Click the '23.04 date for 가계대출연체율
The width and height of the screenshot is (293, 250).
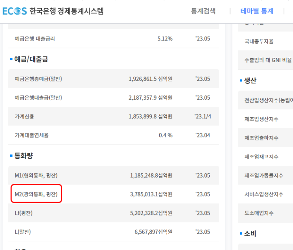coord(203,135)
